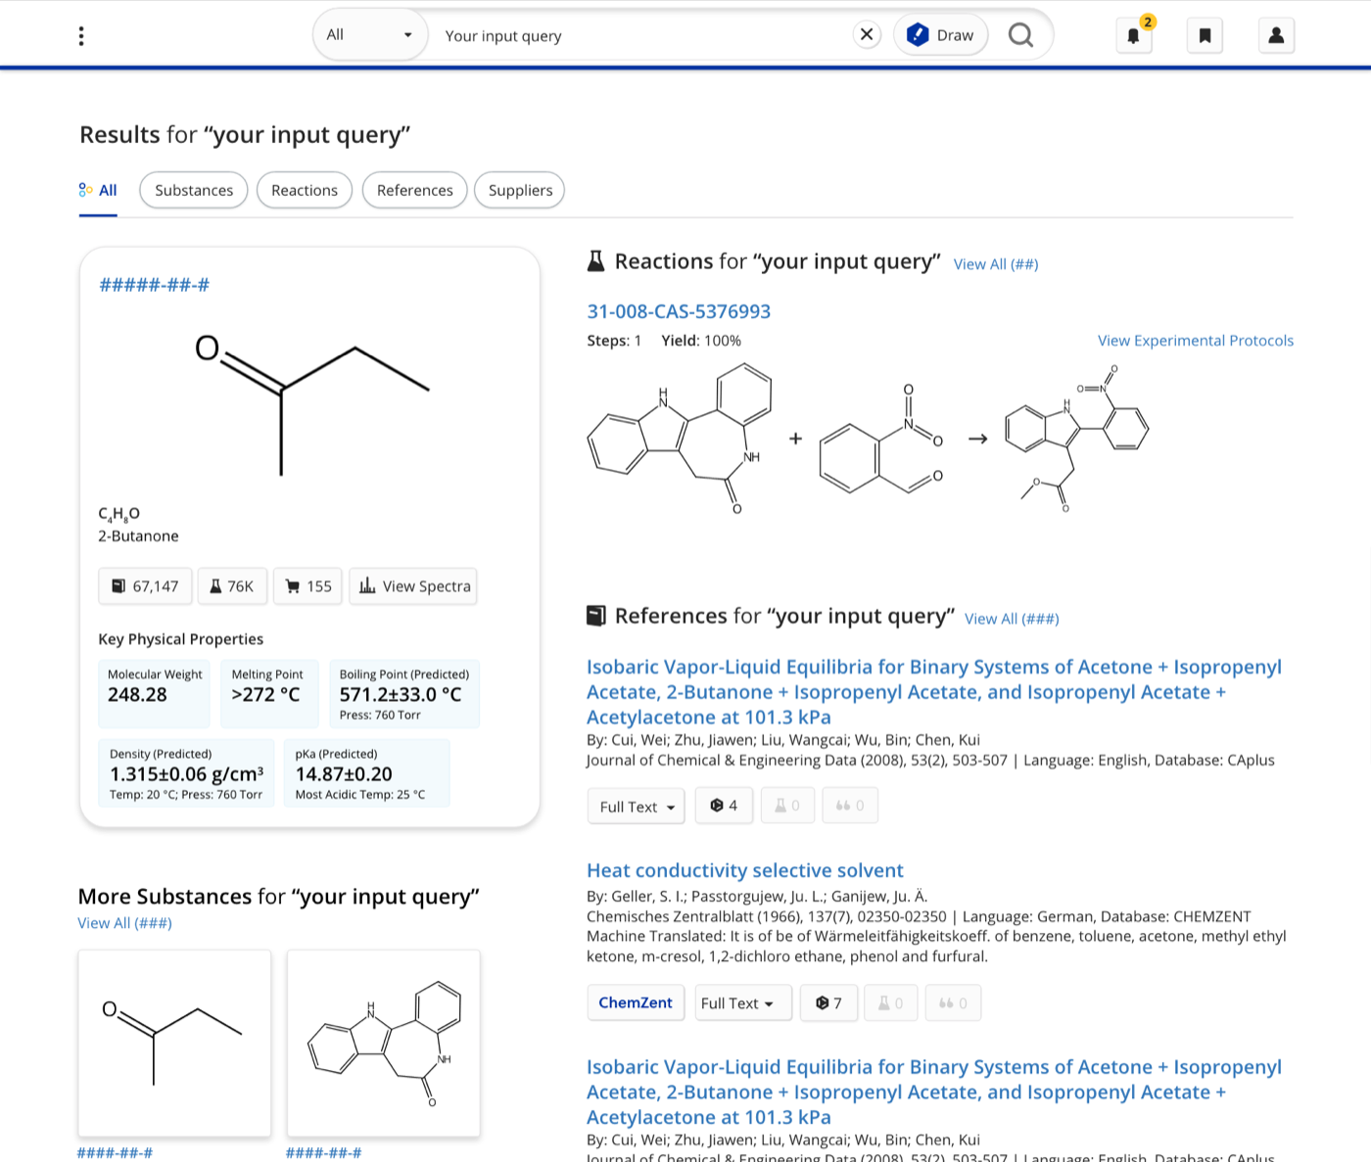Viewport: 1371px width, 1162px height.
Task: Open saved bookmarks icon in header
Action: (1205, 35)
